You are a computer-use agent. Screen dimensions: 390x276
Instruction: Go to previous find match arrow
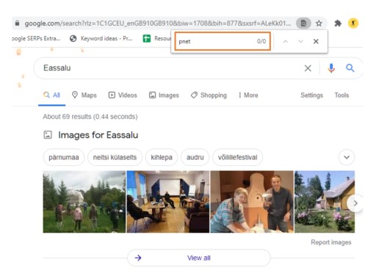285,42
